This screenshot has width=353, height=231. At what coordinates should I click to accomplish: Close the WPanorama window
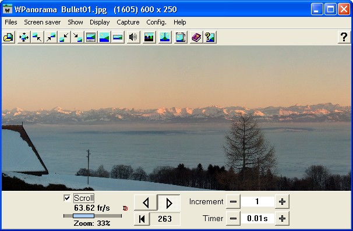344,9
